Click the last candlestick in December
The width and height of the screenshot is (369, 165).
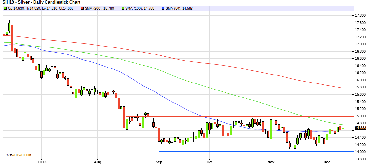(x=343, y=128)
